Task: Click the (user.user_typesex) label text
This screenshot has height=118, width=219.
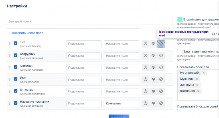Action: point(31,46)
